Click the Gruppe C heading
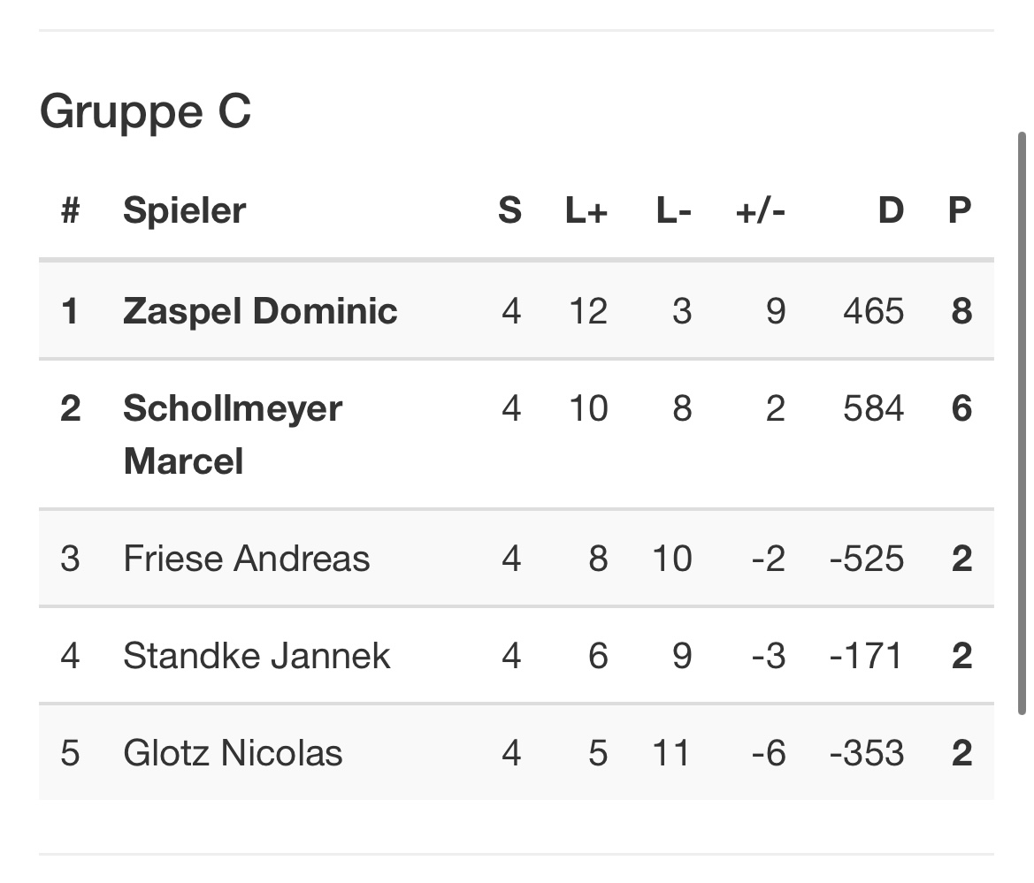The height and width of the screenshot is (883, 1034). coord(146,112)
